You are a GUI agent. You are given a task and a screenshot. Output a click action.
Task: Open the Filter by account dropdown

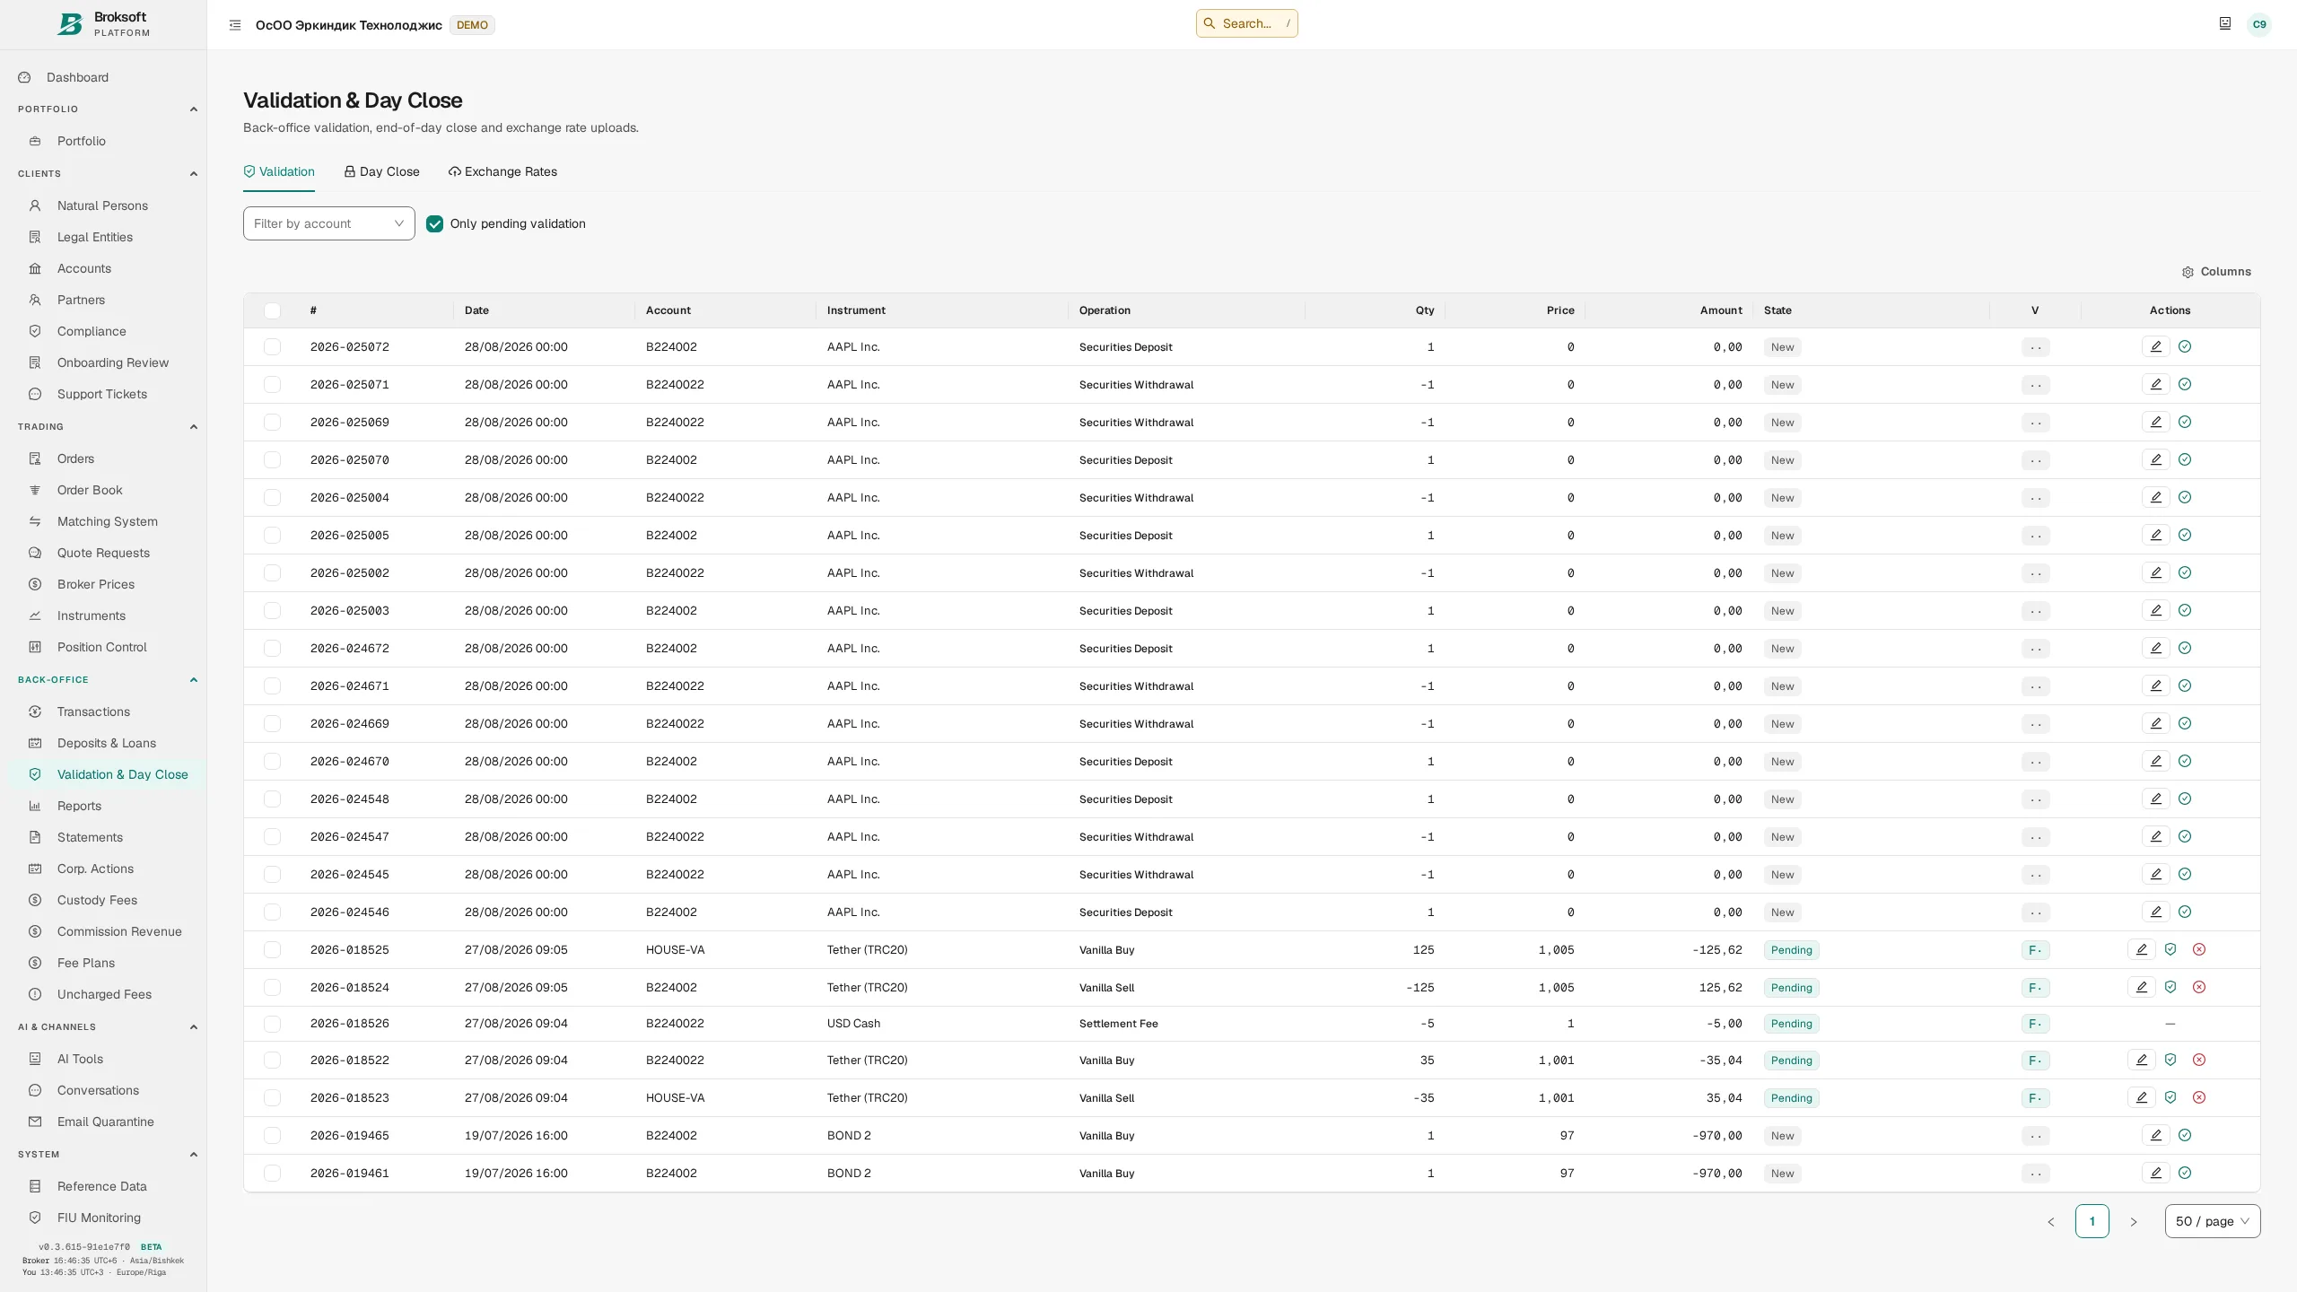click(x=329, y=223)
